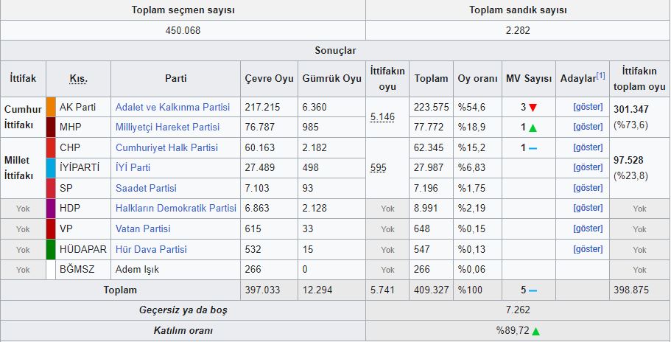Image resolution: width=671 pixels, height=342 pixels.
Task: Click the light blue İYİ Parti color box
Action: click(x=51, y=168)
